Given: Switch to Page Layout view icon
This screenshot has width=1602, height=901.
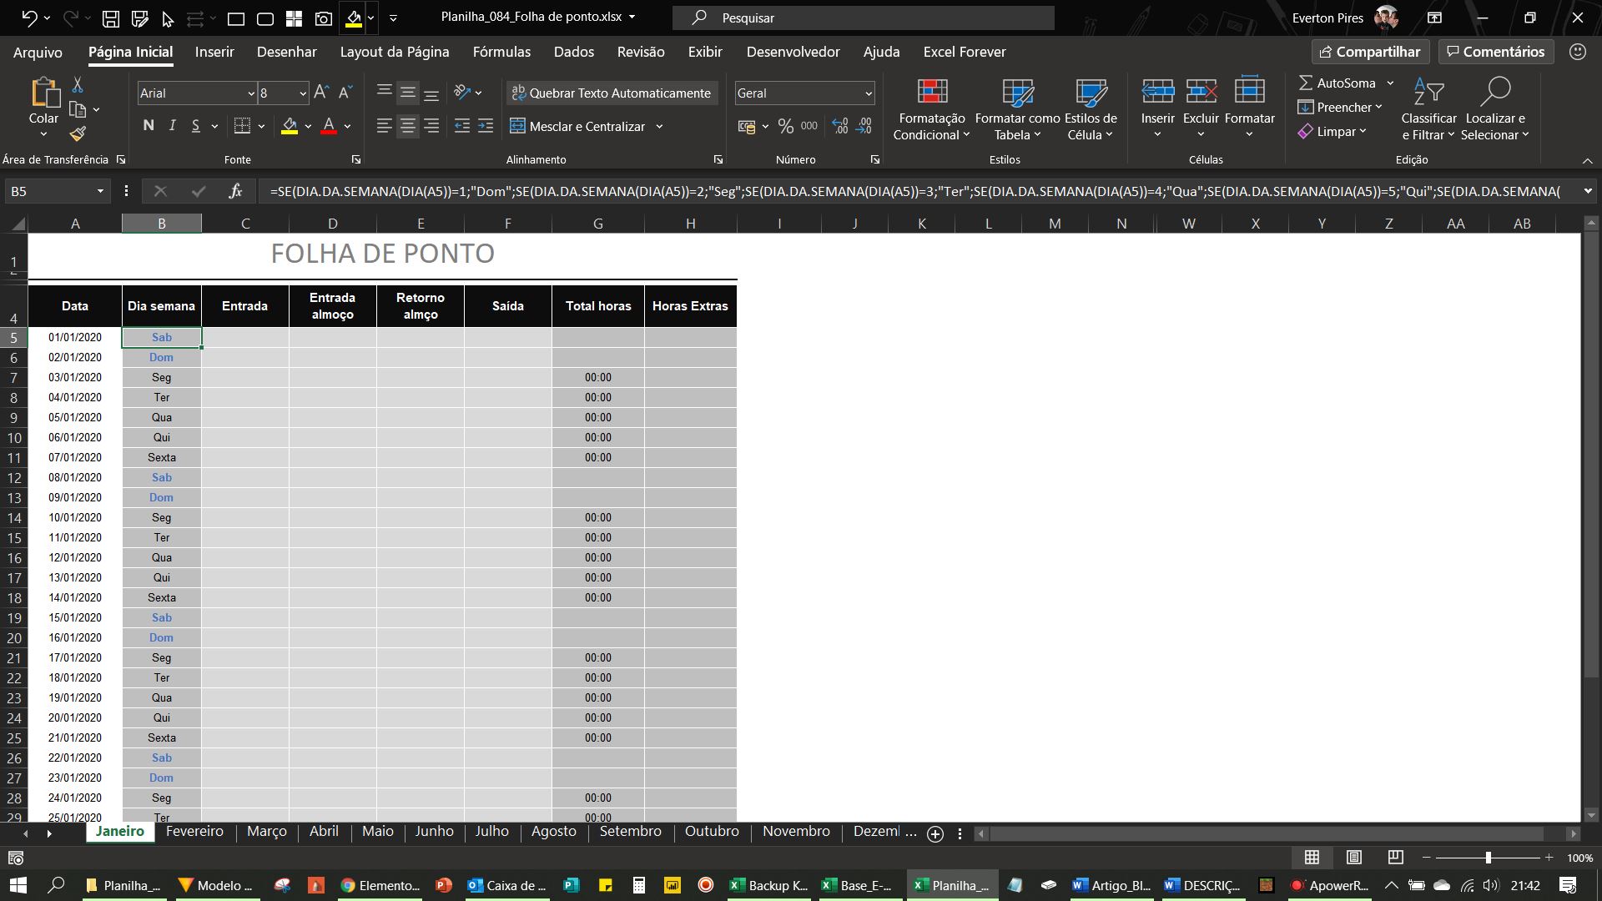Looking at the screenshot, I should tap(1353, 858).
